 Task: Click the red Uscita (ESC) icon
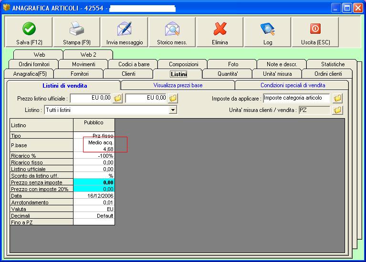tap(315, 29)
